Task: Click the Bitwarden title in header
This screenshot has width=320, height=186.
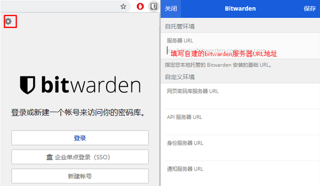Action: click(240, 8)
